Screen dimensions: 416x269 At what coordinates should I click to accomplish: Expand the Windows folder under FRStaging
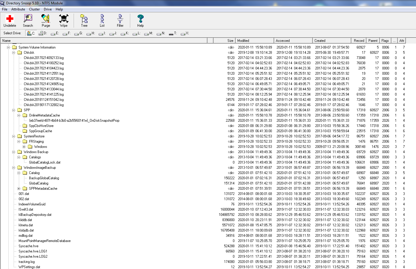pyautogui.click(x=24, y=147)
